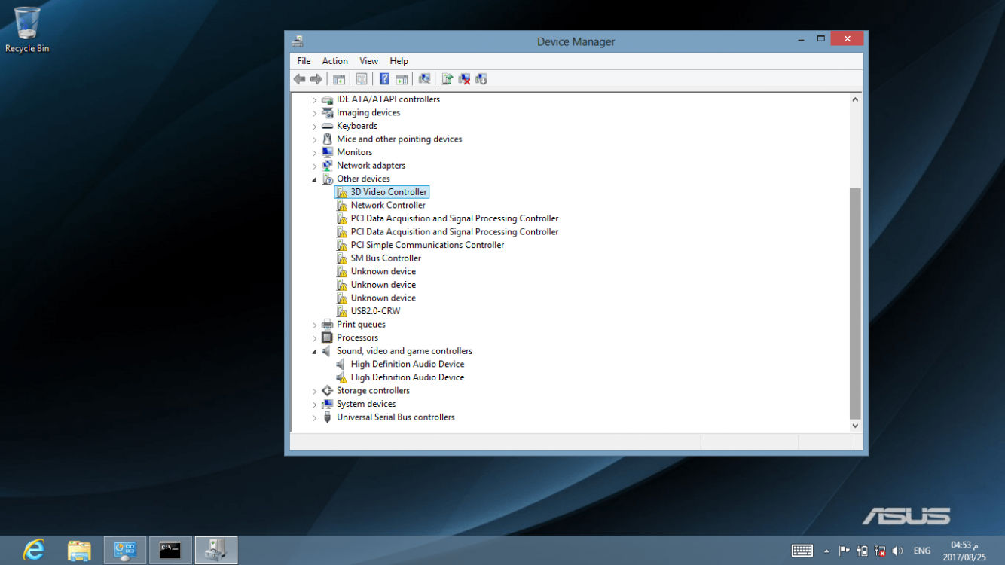
Task: Open Internet Explorer from the taskbar
Action: click(x=34, y=550)
